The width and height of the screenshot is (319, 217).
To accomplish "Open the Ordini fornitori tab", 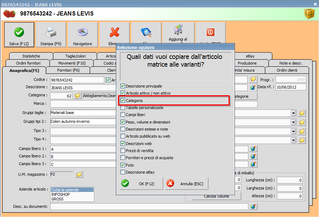I will click(28, 63).
